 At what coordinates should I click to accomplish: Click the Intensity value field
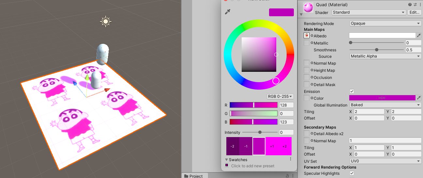[x=286, y=132]
